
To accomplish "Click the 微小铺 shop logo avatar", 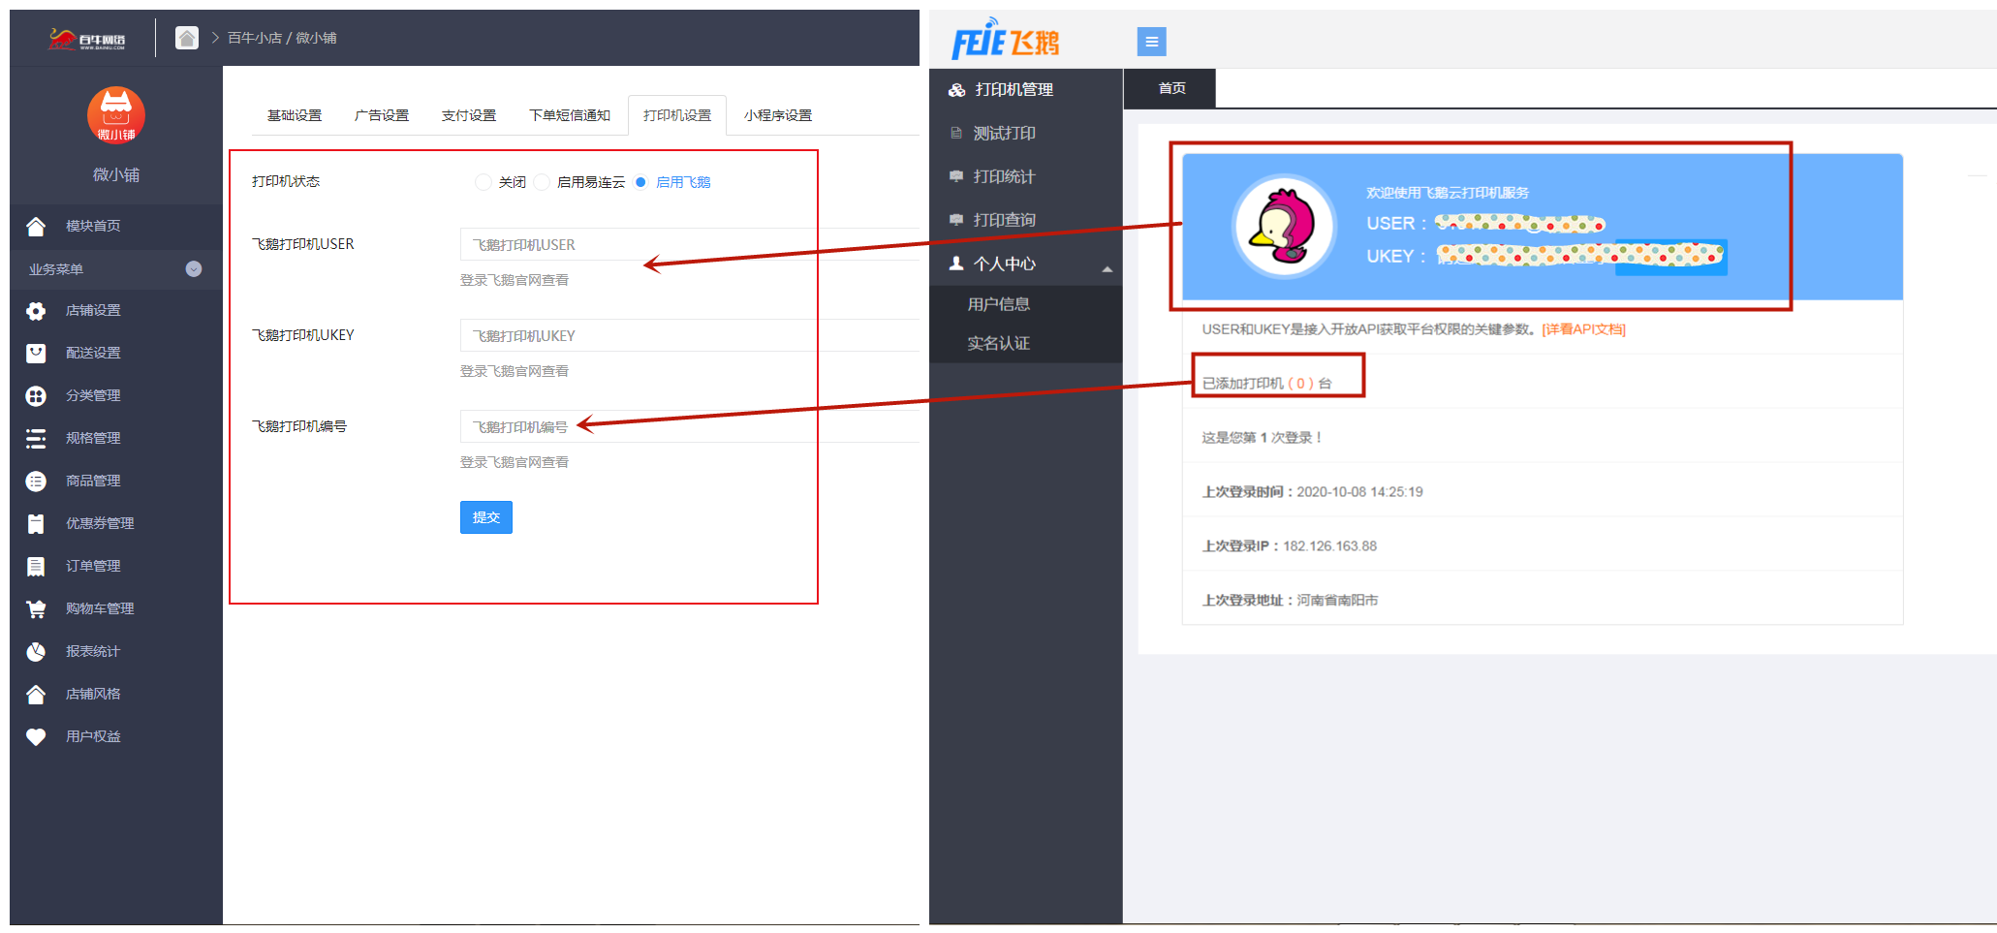I will pos(116,114).
